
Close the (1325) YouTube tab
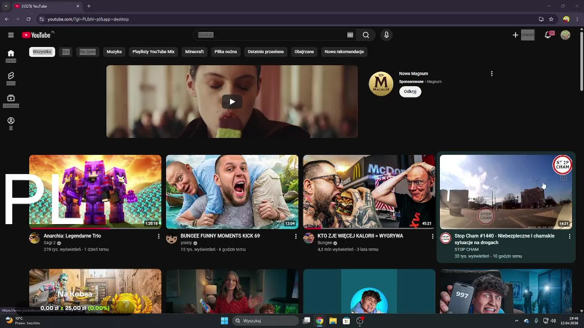(78, 6)
